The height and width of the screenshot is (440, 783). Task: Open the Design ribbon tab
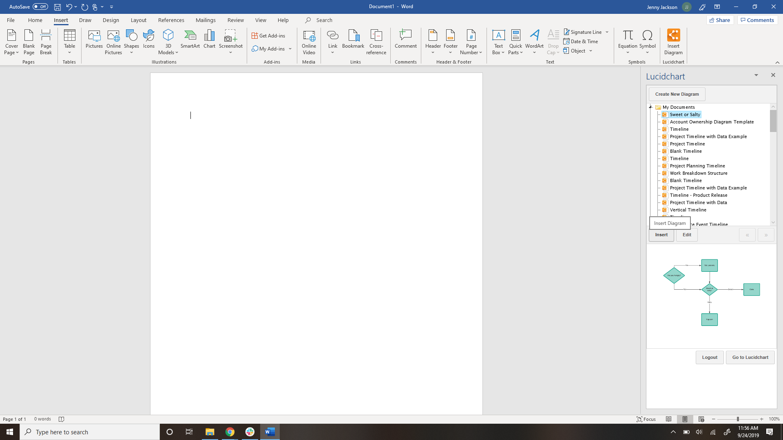(x=111, y=20)
